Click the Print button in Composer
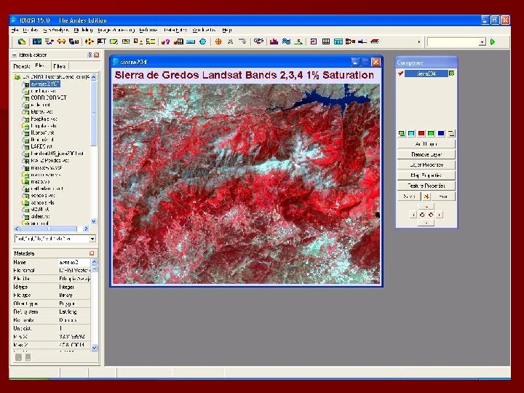Image resolution: width=524 pixels, height=393 pixels. click(443, 196)
